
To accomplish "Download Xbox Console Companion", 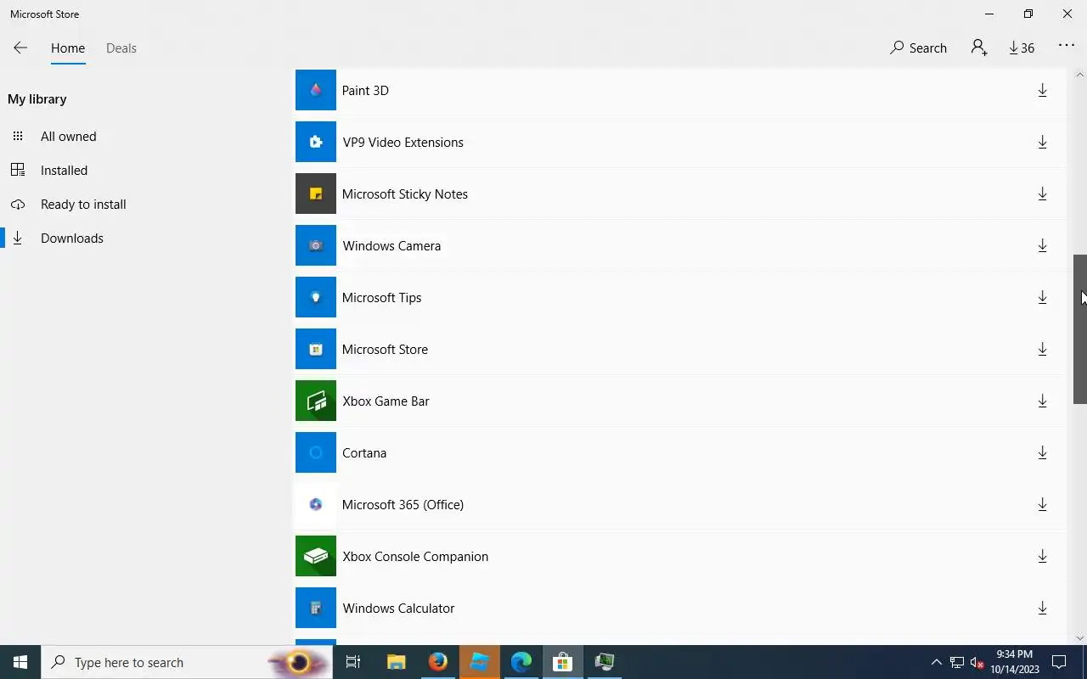I will (x=1042, y=556).
